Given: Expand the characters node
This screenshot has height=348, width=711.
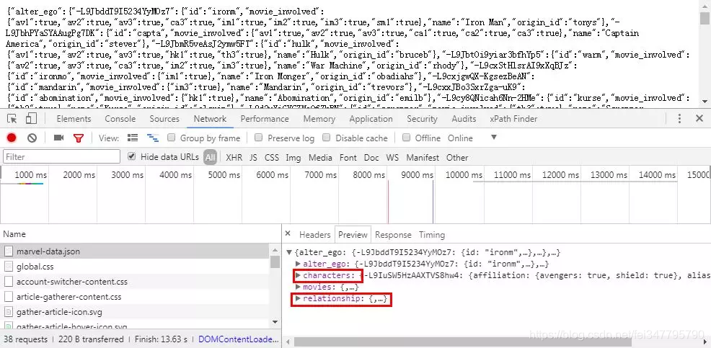Looking at the screenshot, I should click(298, 275).
